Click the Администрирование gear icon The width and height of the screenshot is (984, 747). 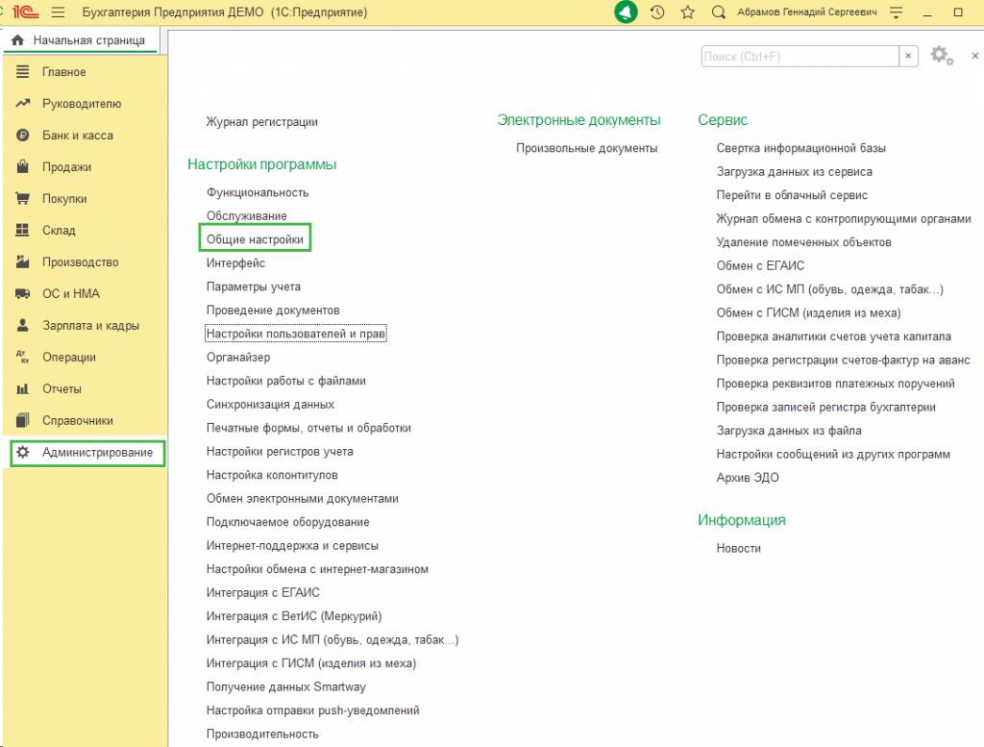coord(23,452)
